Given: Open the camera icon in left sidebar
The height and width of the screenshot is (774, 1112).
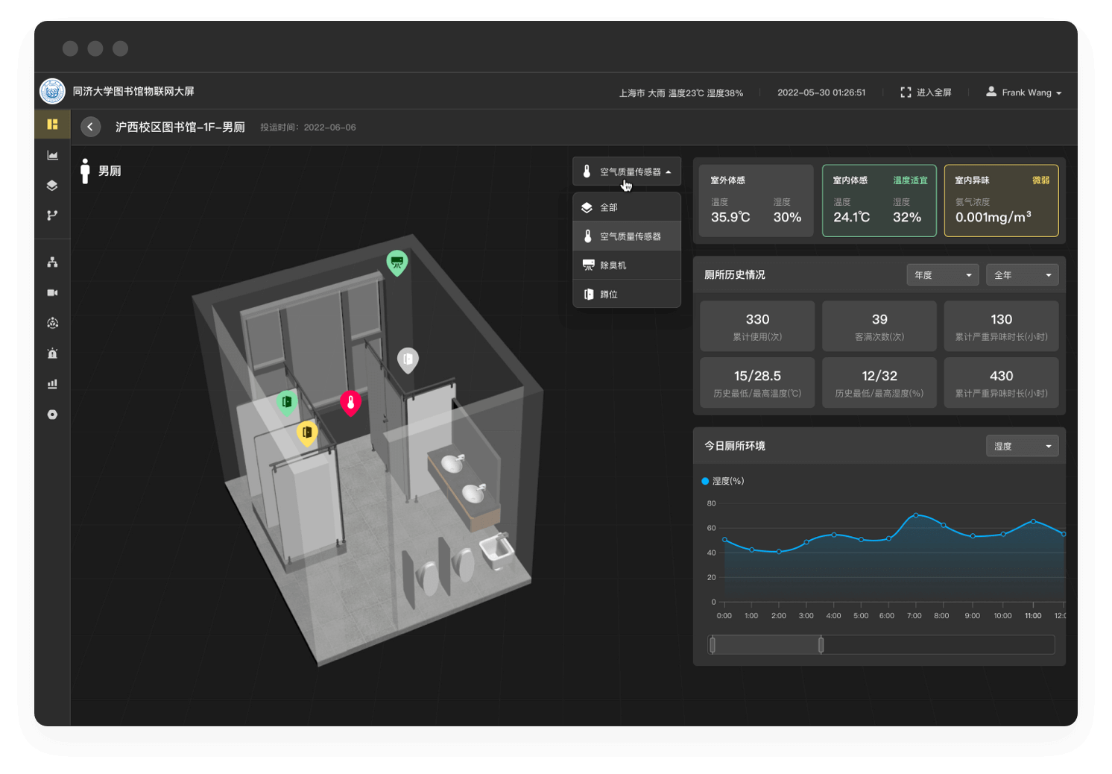Looking at the screenshot, I should (x=52, y=293).
